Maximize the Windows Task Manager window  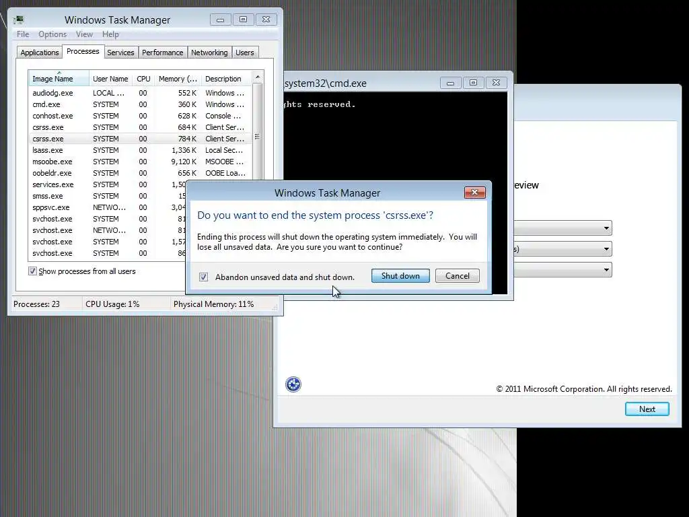tap(243, 20)
